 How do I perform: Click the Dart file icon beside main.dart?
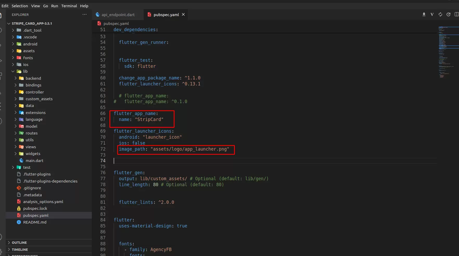tap(21, 160)
